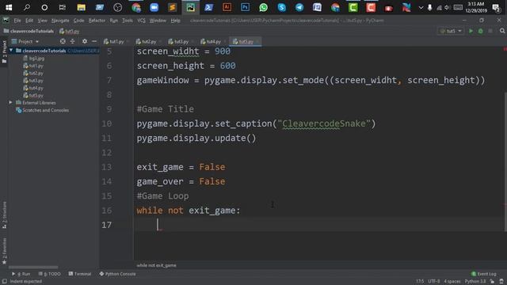Open the Run tool window button

point(21,274)
